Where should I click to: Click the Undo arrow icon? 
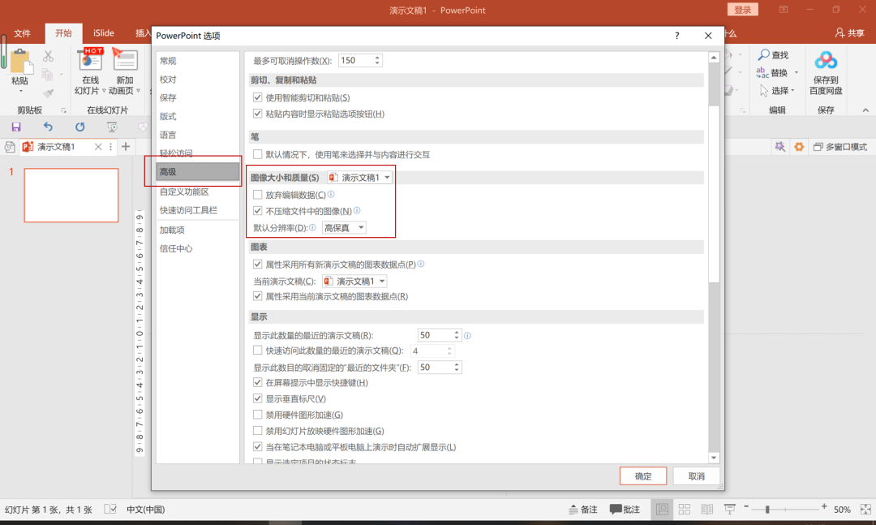pos(48,127)
